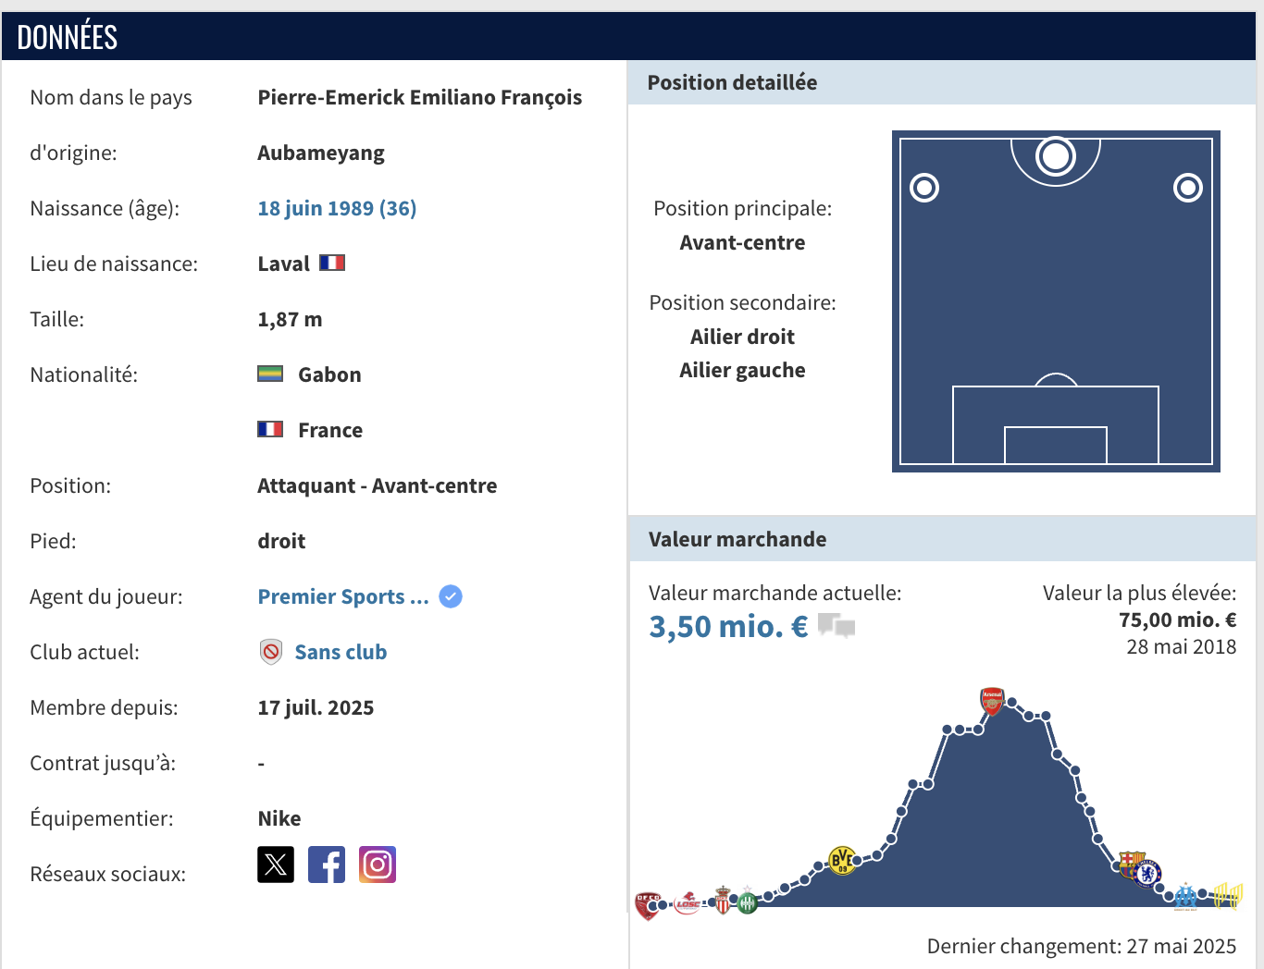The width and height of the screenshot is (1264, 969).
Task: Click the yellow striped club logo at chart end
Action: click(x=1227, y=895)
